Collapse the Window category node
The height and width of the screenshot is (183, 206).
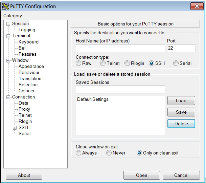pyautogui.click(x=8, y=60)
